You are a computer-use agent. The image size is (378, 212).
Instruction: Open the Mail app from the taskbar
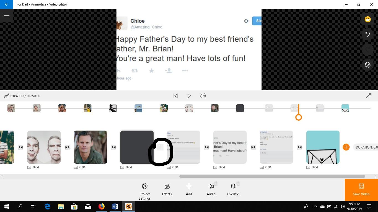[88, 206]
